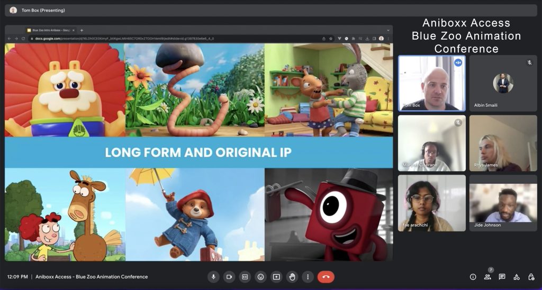
Task: Open the browser profile avatar
Action: (381, 39)
